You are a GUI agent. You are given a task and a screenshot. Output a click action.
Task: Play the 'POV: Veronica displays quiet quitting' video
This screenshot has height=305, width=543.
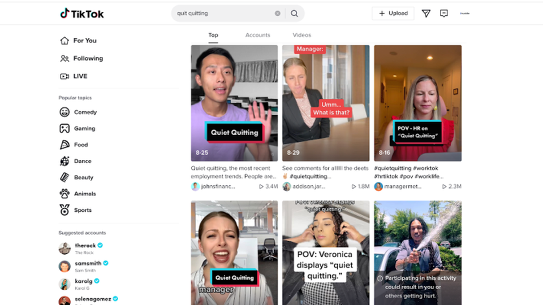[x=326, y=253]
